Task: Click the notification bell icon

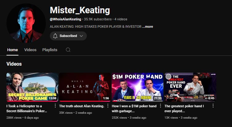Action: (55, 36)
